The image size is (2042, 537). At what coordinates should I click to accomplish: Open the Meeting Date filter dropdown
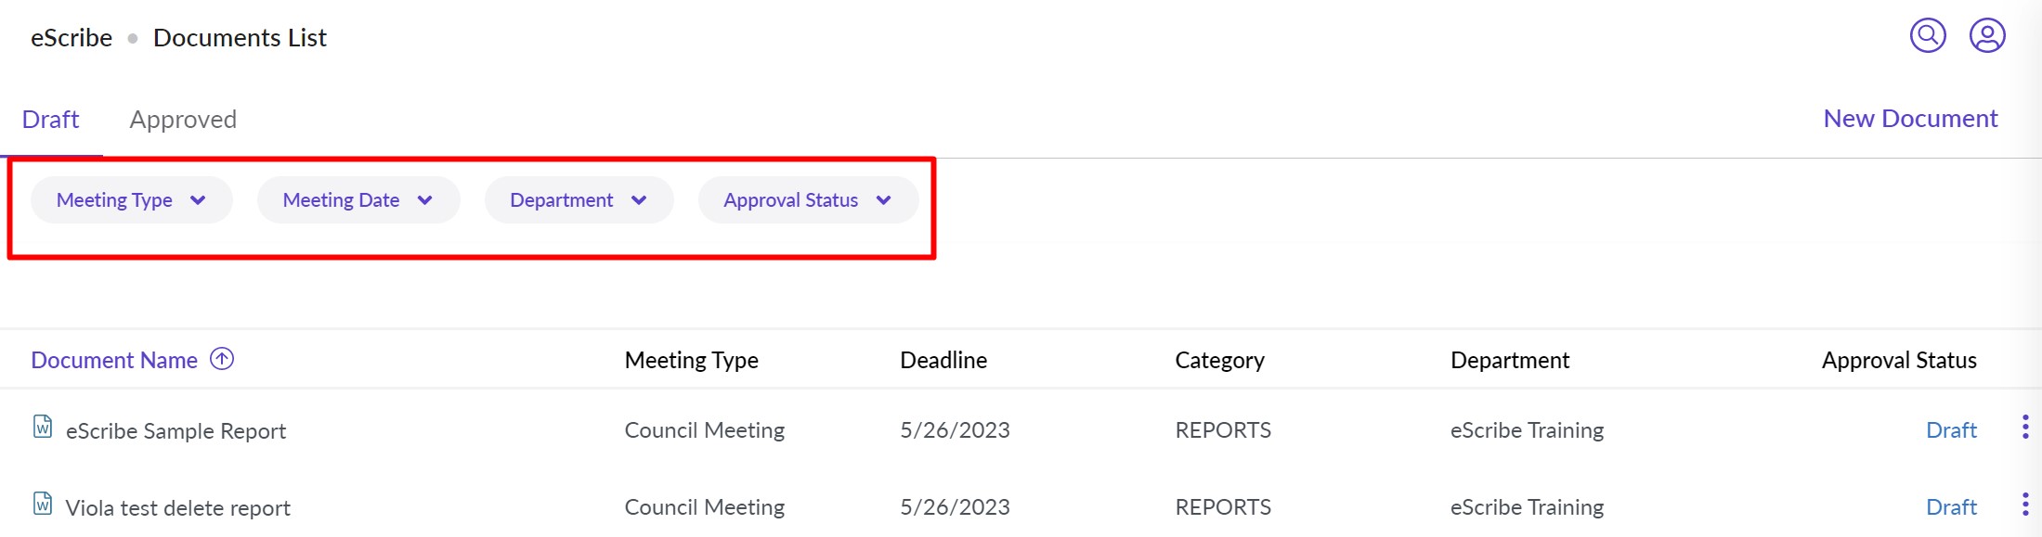(x=358, y=200)
